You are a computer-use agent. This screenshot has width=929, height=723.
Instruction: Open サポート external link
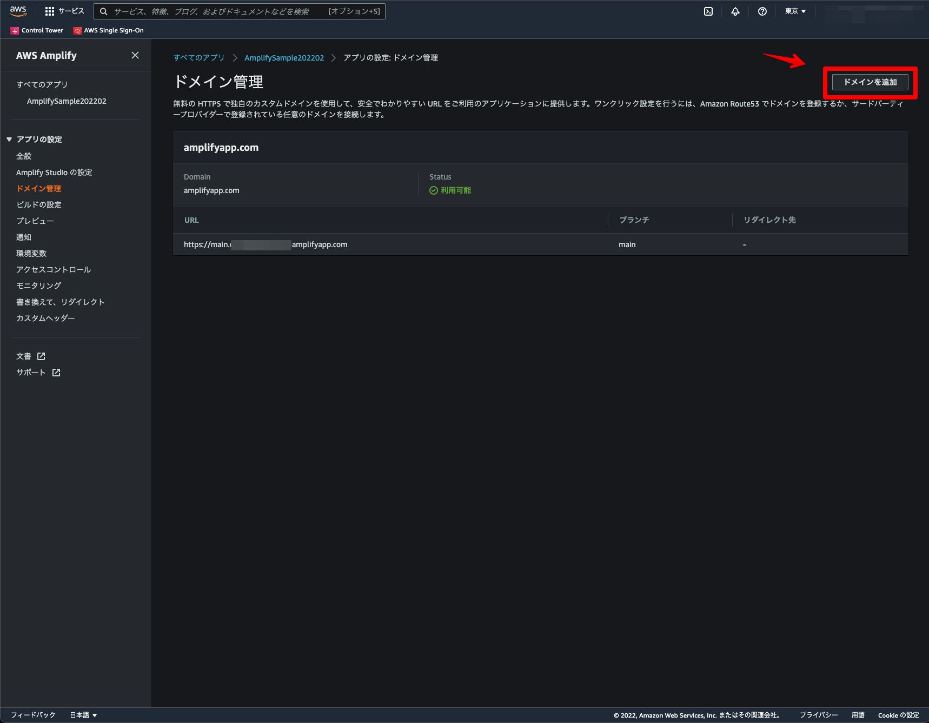[x=38, y=372]
